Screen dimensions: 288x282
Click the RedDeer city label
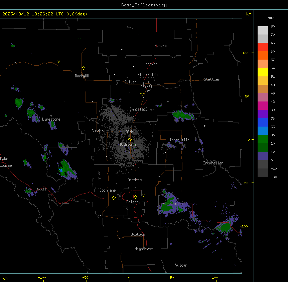147,85
